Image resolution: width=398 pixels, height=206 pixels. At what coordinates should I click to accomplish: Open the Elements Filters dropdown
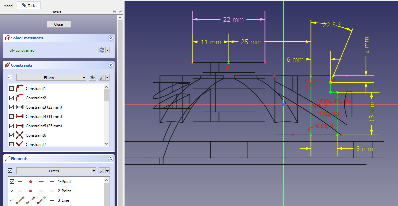coord(56,171)
